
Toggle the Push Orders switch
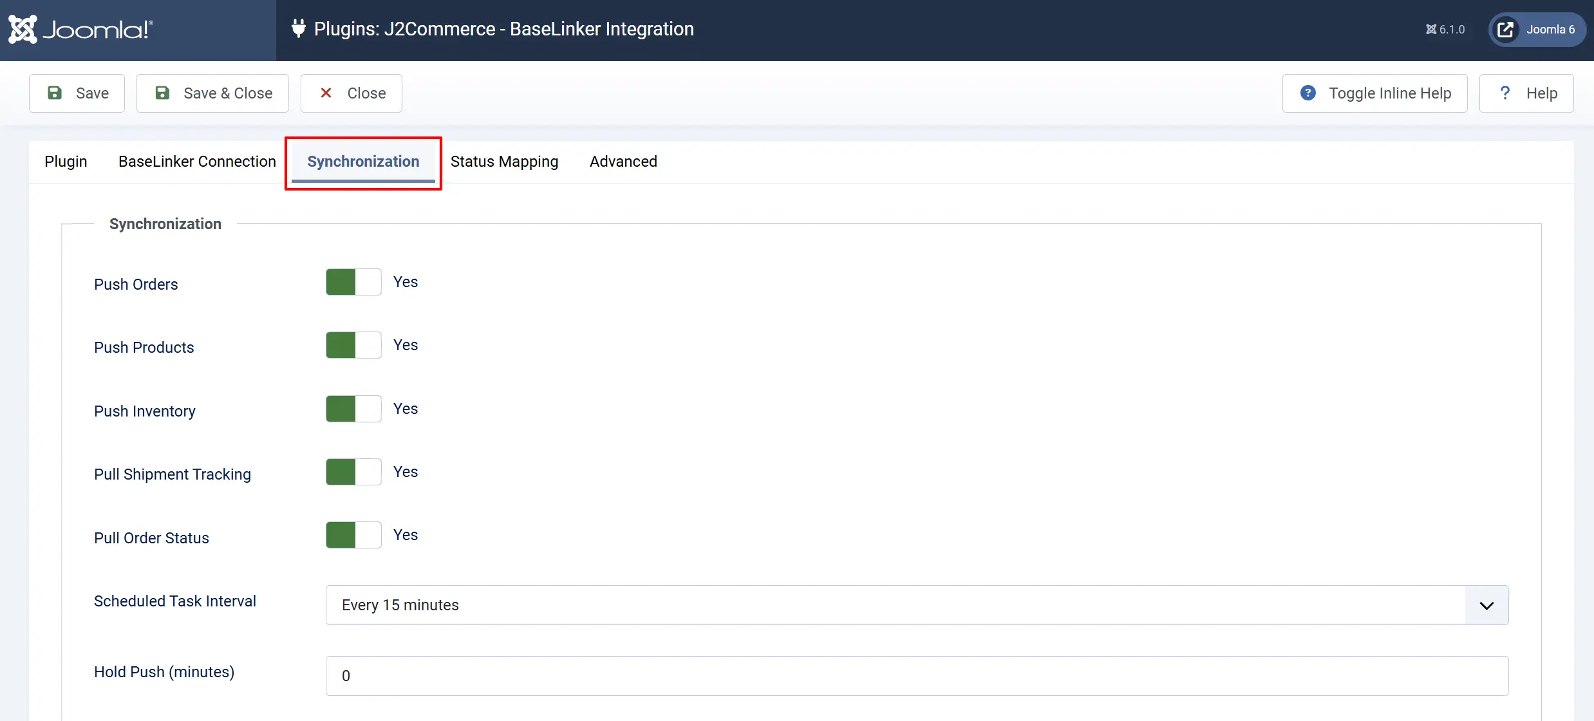(x=353, y=282)
